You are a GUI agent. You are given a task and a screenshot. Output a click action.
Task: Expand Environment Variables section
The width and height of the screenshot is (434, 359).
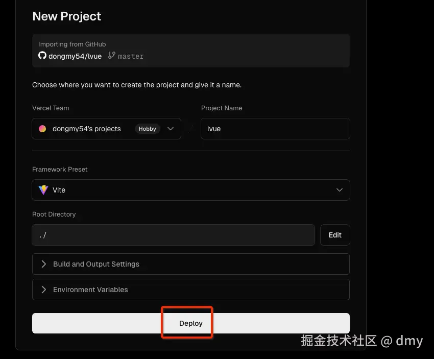pyautogui.click(x=191, y=290)
